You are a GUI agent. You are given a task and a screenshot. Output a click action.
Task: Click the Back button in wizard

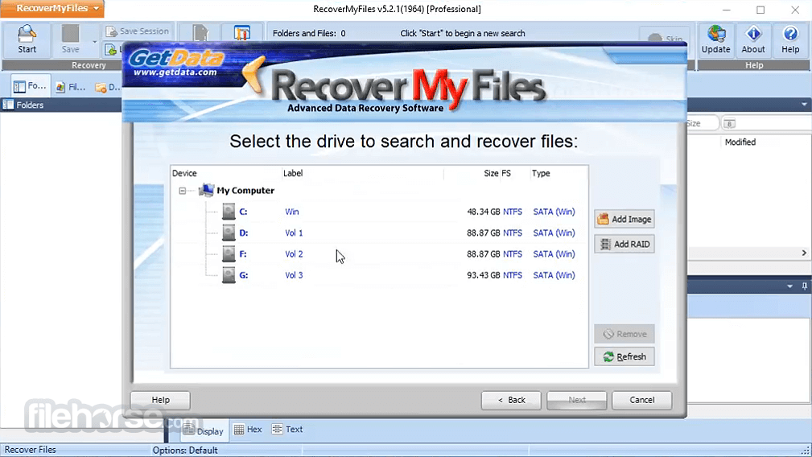tap(510, 400)
